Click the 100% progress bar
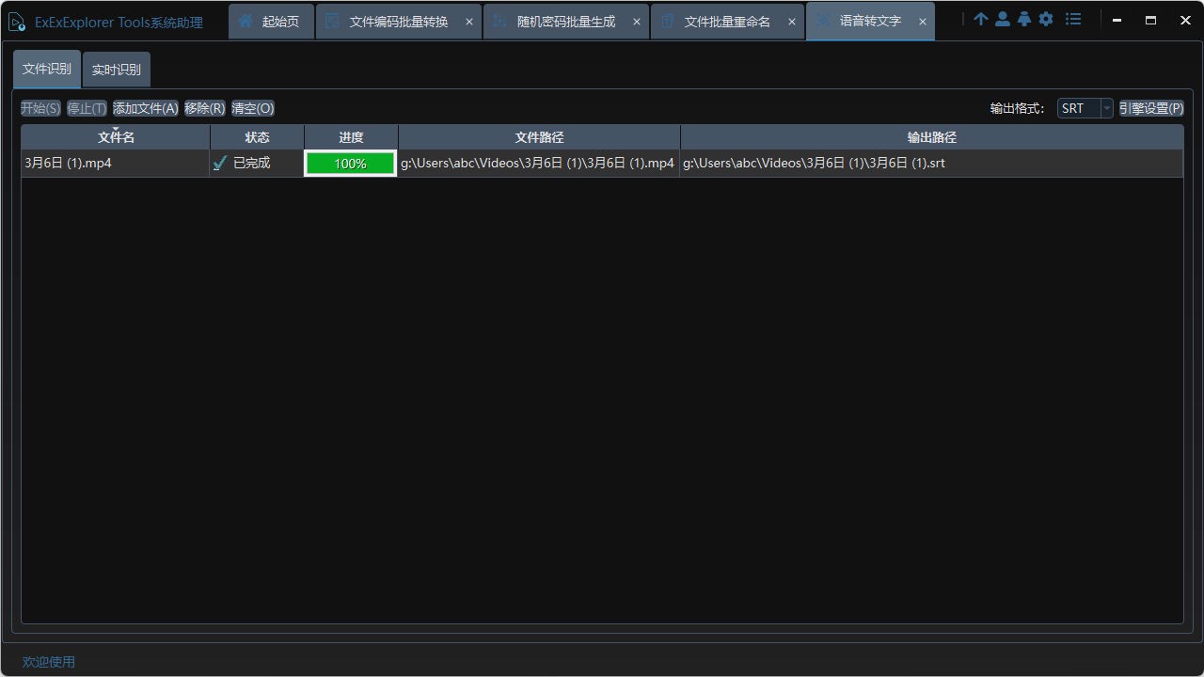The height and width of the screenshot is (677, 1204). pyautogui.click(x=350, y=163)
